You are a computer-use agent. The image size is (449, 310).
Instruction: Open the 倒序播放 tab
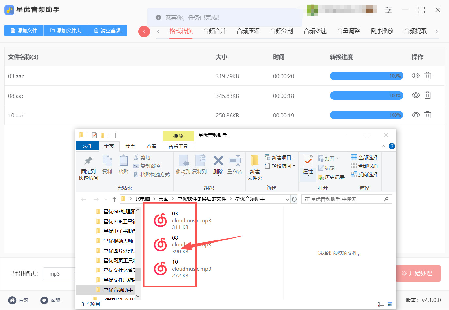point(382,31)
